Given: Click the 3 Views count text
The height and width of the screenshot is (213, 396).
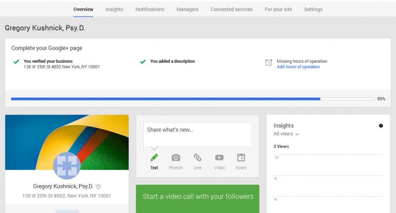Looking at the screenshot, I should click(281, 146).
